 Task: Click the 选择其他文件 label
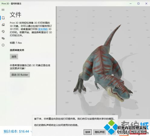click(x=17, y=50)
